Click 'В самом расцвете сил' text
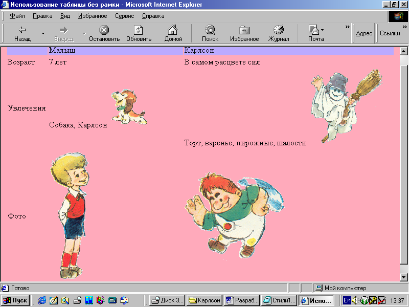409x307 pixels. (x=222, y=62)
